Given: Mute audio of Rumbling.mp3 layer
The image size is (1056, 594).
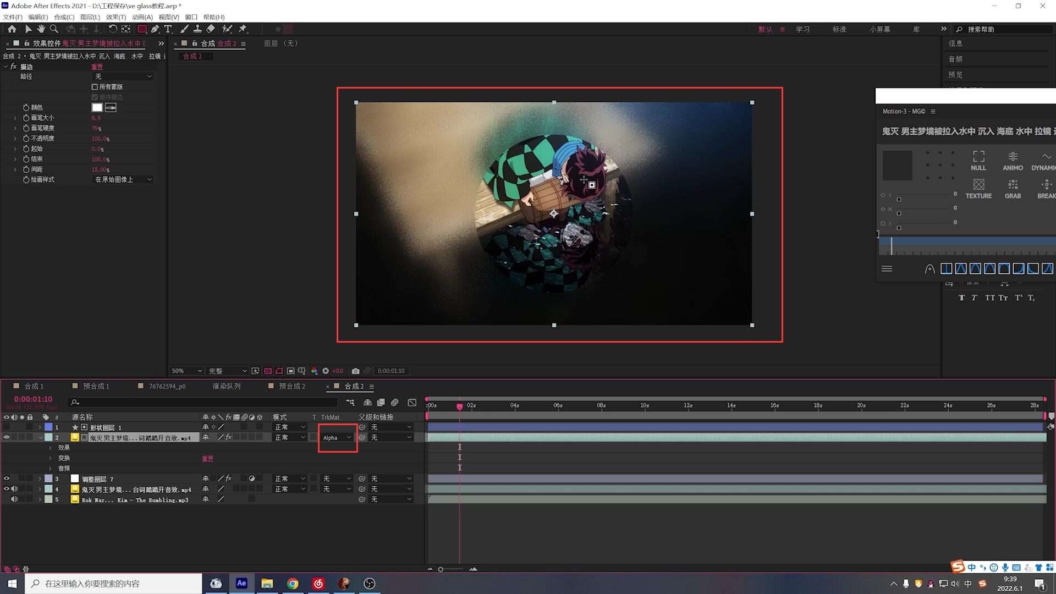Looking at the screenshot, I should tap(14, 499).
